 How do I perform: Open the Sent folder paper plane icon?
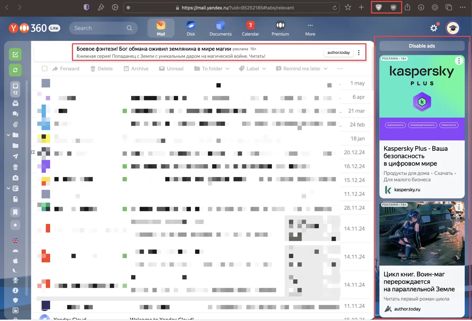point(15,156)
